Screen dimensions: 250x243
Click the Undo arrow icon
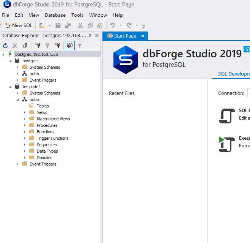(113, 25)
